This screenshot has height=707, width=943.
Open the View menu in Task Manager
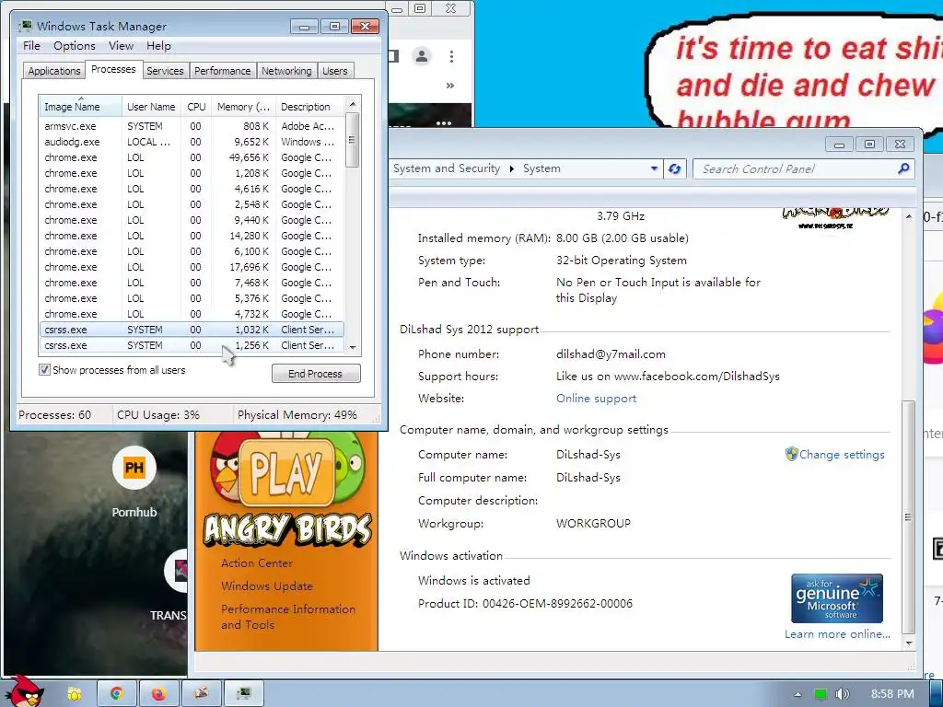[121, 46]
